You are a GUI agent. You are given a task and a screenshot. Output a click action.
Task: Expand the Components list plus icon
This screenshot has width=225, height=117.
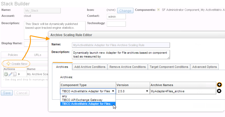158,10
